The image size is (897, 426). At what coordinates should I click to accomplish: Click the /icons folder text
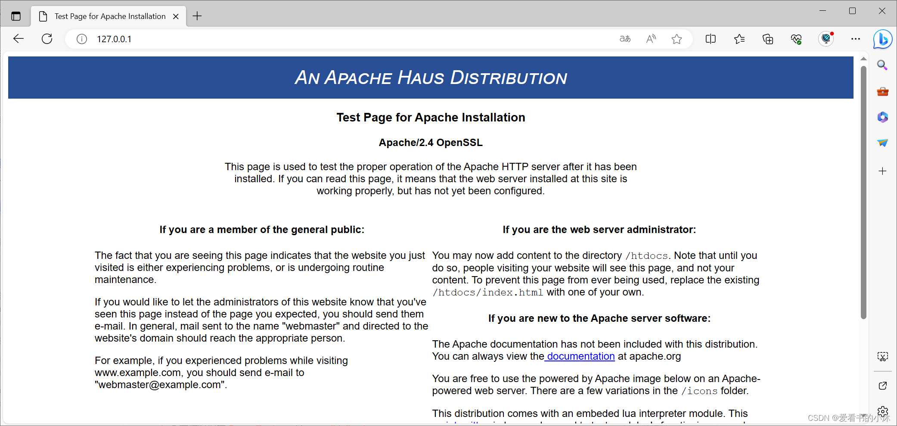[699, 391]
